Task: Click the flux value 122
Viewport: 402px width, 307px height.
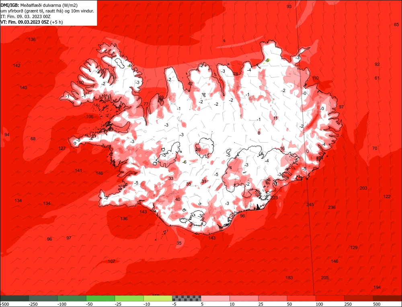Action: [387, 196]
